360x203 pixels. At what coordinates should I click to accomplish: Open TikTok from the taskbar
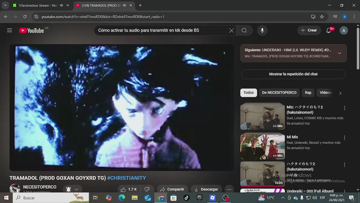click(187, 198)
